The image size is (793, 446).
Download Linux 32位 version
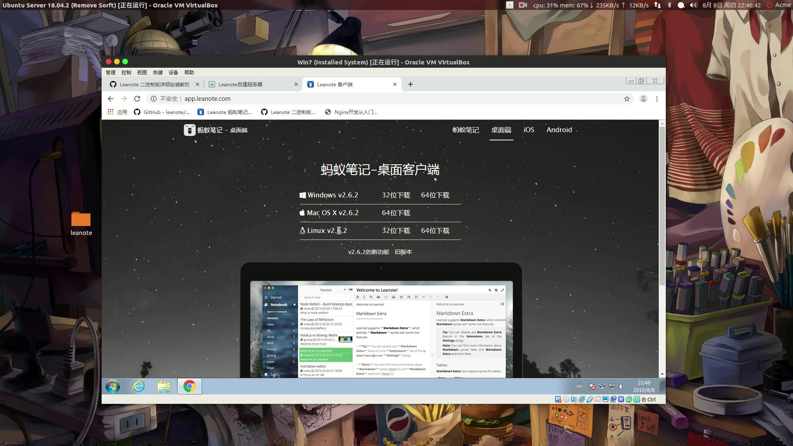click(396, 231)
